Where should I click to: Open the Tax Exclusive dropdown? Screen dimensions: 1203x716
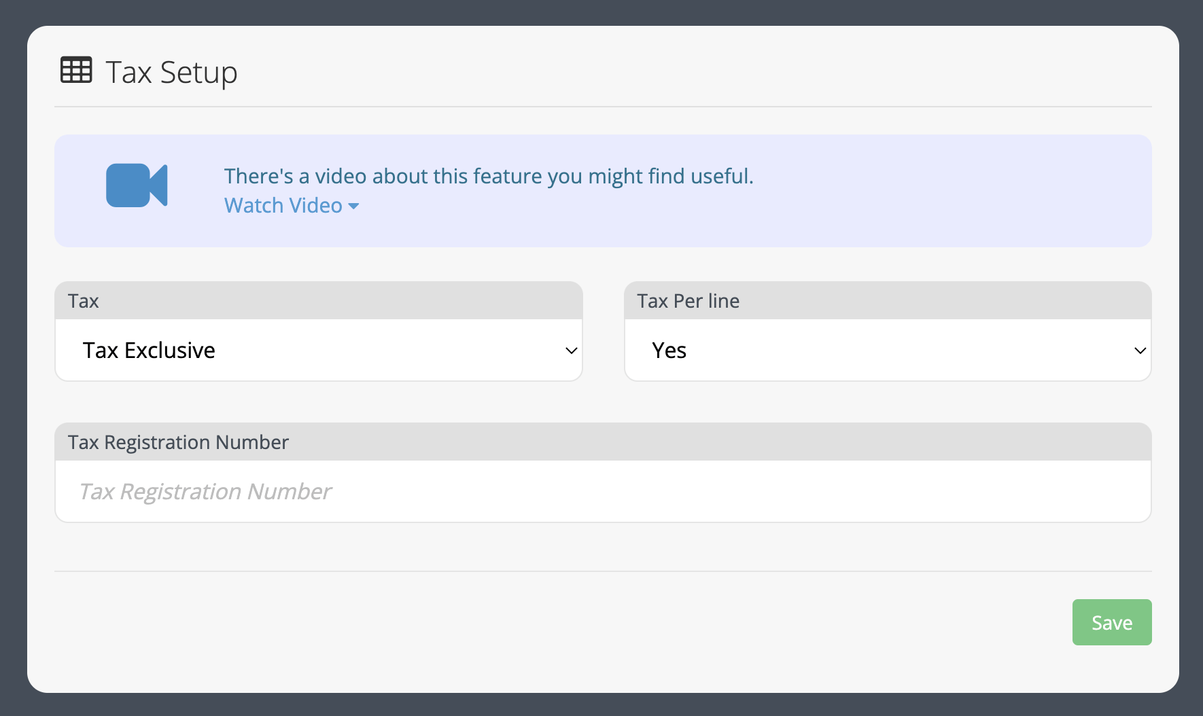tap(319, 351)
